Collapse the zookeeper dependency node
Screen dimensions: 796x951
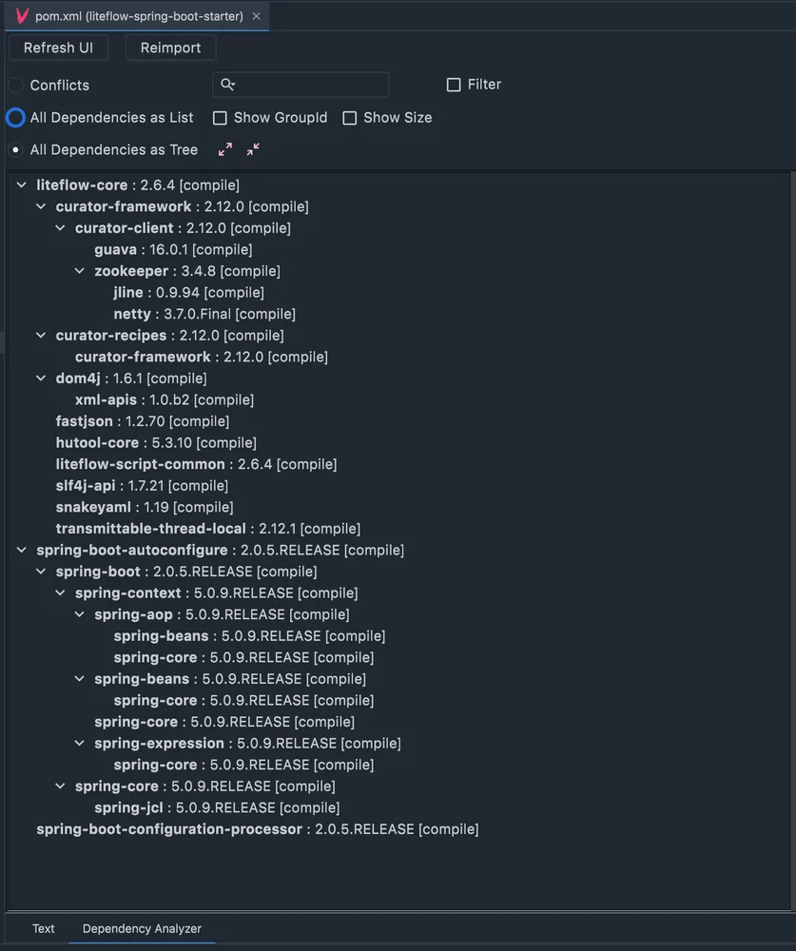[x=80, y=270]
